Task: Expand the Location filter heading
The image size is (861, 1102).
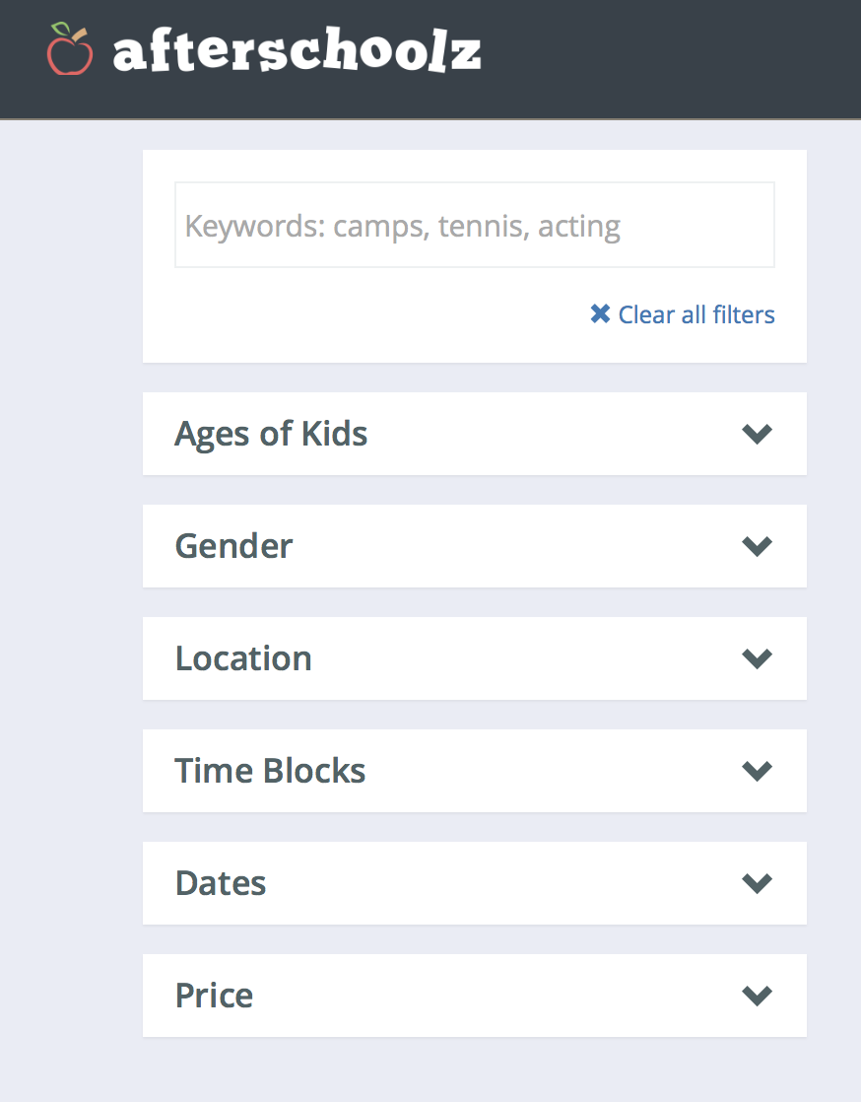Action: [x=243, y=658]
